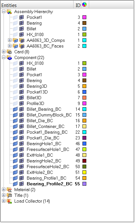Image resolution: width=135 pixels, height=223 pixels.
Task: Select AA6063_BC_Faces assembly entry
Action: pos(45,46)
